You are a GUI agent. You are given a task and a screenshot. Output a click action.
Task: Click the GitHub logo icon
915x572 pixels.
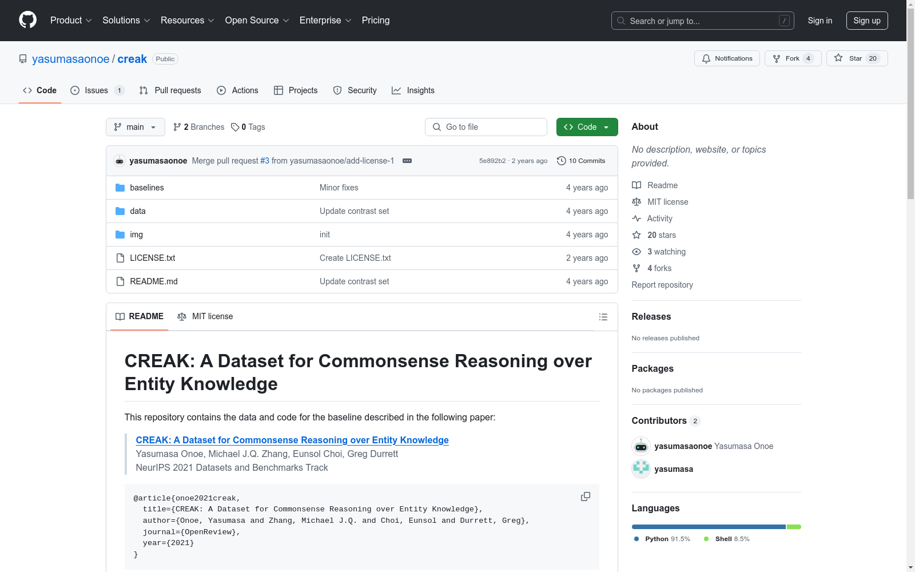(x=27, y=20)
